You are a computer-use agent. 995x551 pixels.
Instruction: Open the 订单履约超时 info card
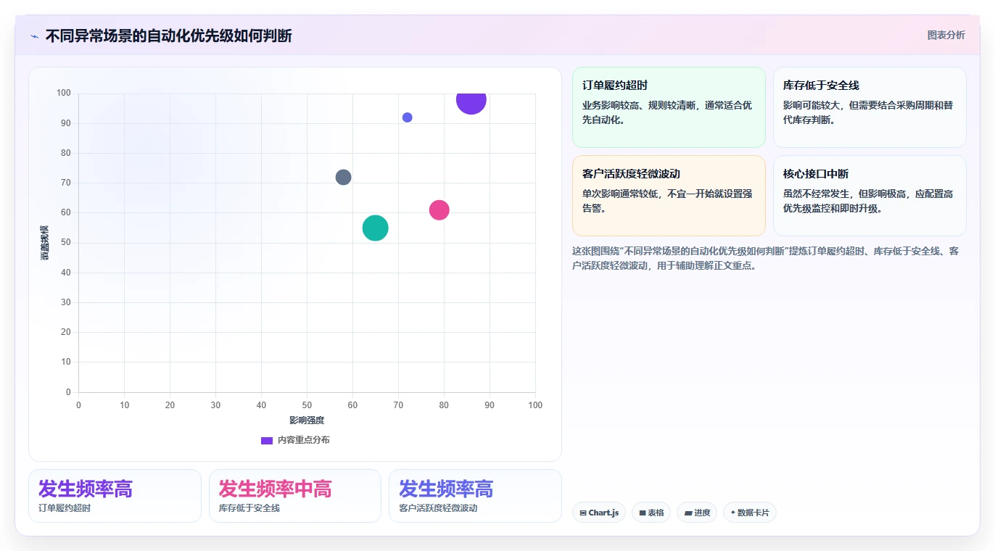click(x=669, y=107)
